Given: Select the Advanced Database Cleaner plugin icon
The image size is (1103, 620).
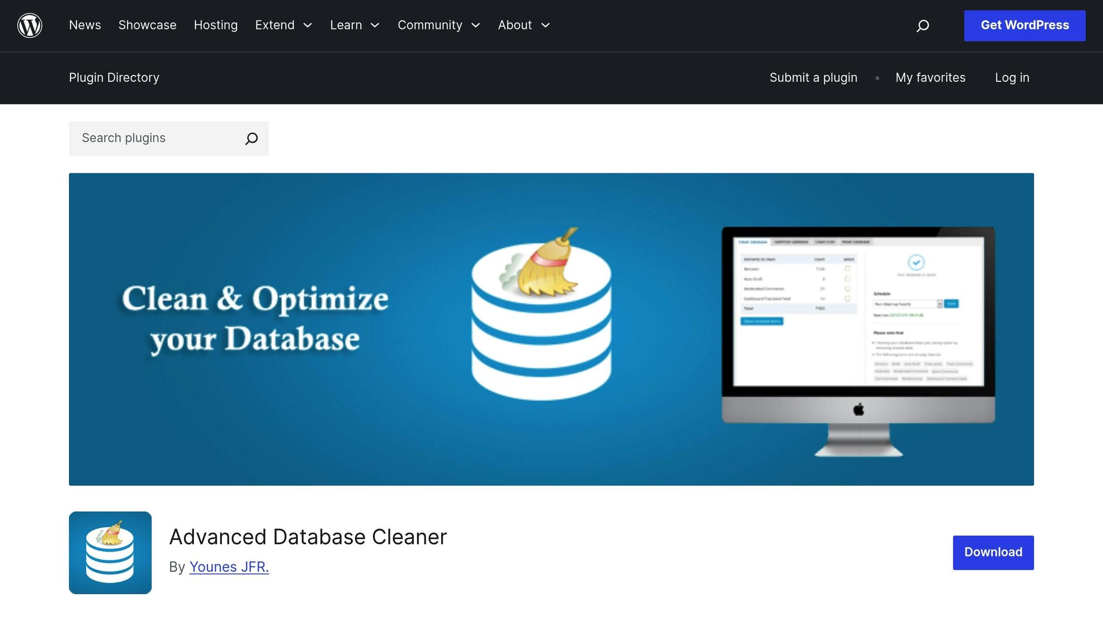Looking at the screenshot, I should (x=110, y=552).
